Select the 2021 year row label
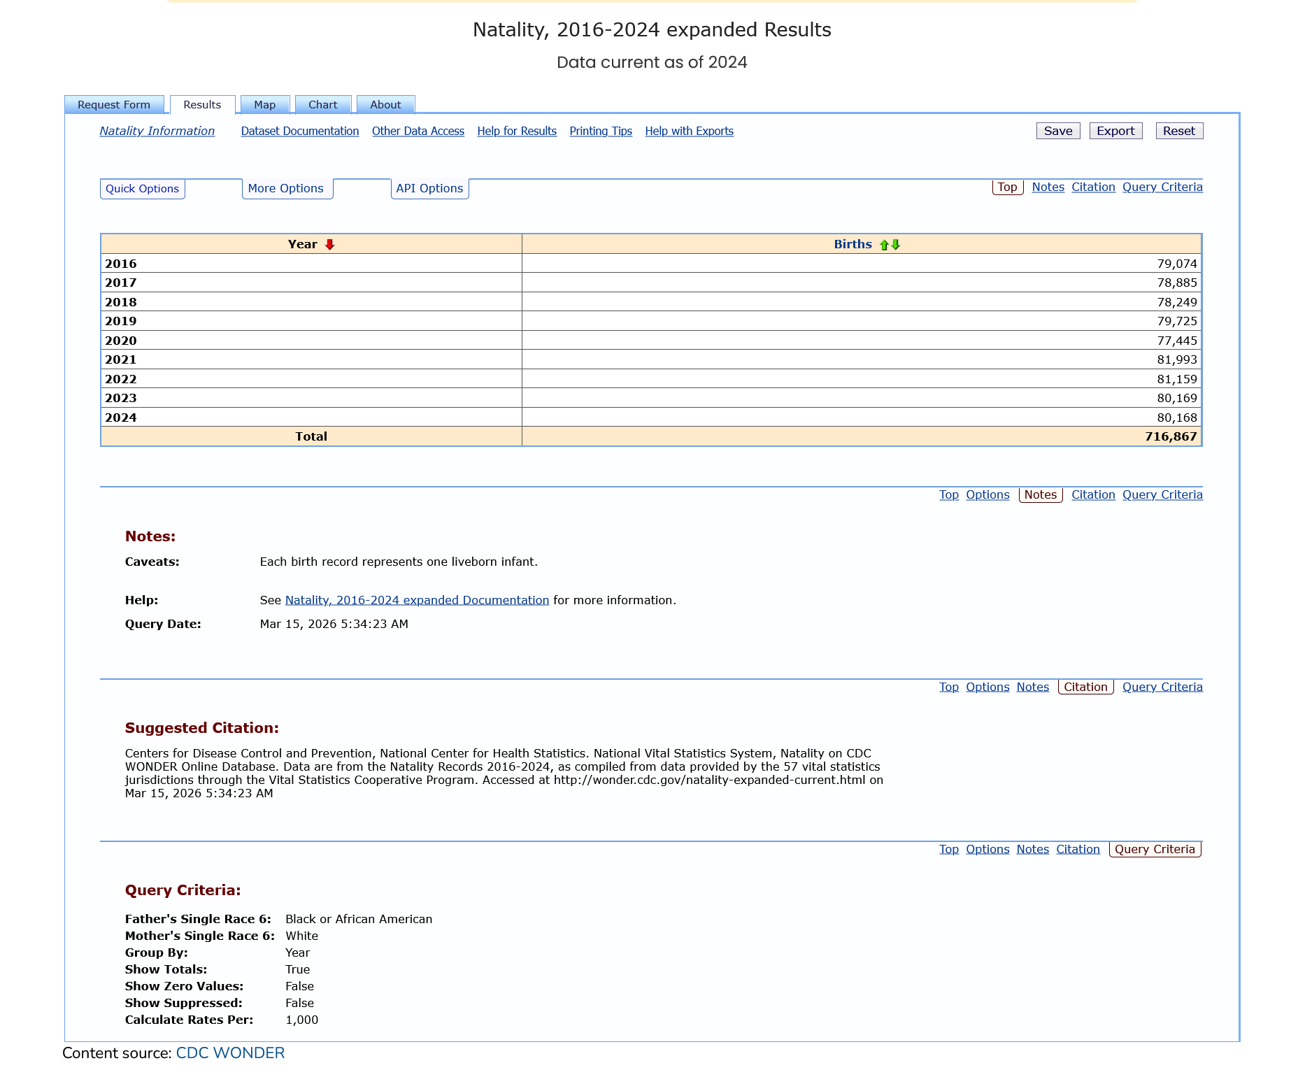 pos(121,359)
